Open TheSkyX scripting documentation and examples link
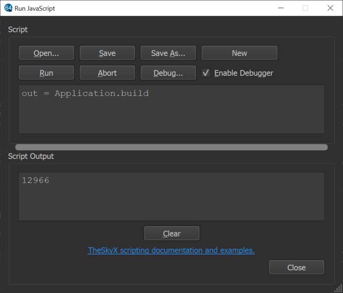The image size is (343, 293). click(171, 250)
